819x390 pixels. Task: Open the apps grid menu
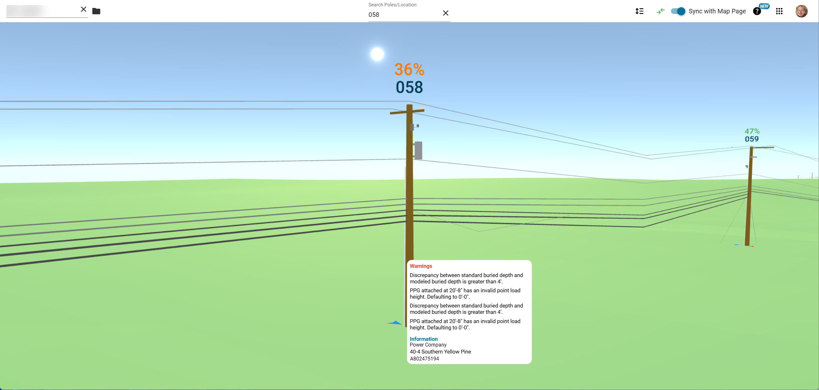[x=779, y=11]
